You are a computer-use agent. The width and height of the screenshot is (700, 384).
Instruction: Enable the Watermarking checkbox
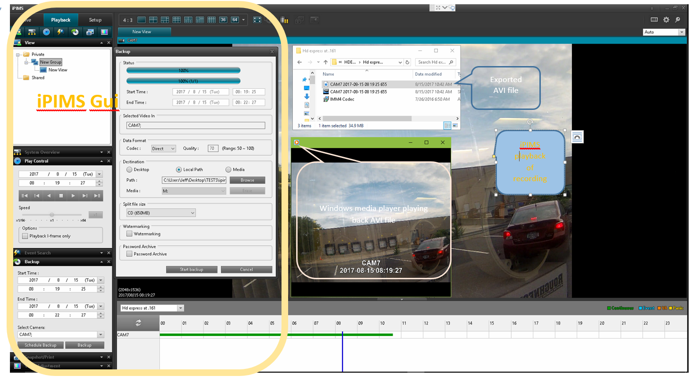point(129,234)
